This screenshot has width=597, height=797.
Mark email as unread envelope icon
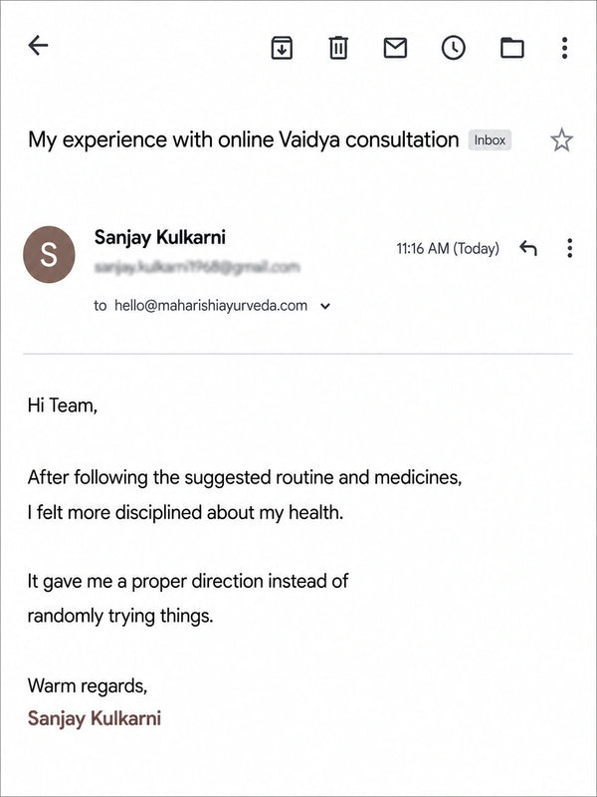coord(395,48)
